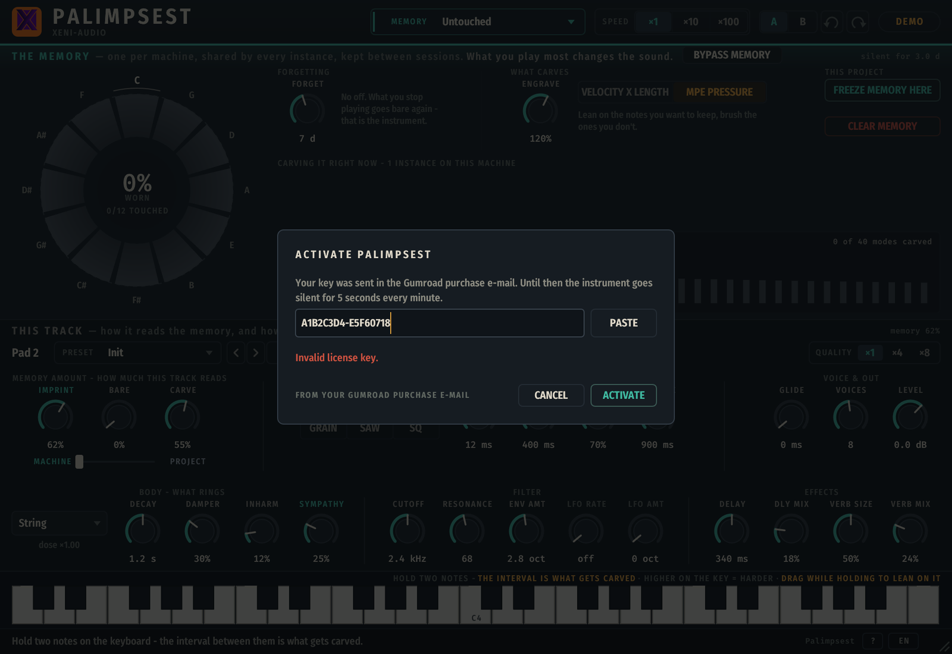Switch to the B state

coord(803,22)
